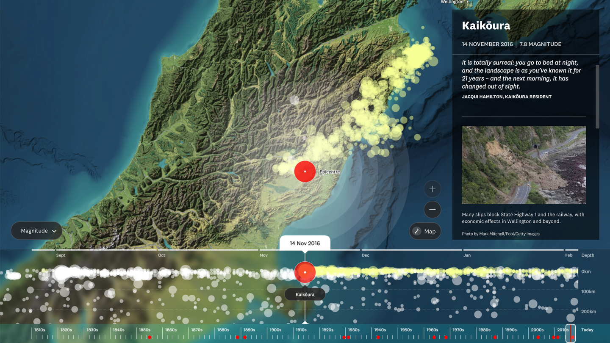This screenshot has height=343, width=610.
Task: Jump to the 1820s on the decade timeline
Action: point(66,330)
